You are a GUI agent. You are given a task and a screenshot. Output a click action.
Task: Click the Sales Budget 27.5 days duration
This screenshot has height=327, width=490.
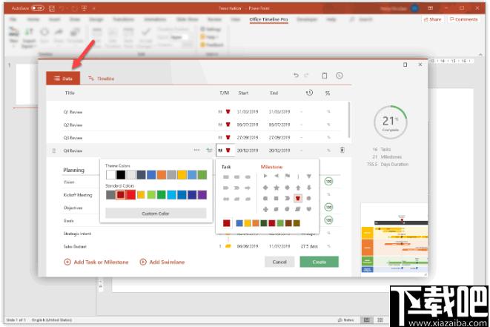pos(309,246)
